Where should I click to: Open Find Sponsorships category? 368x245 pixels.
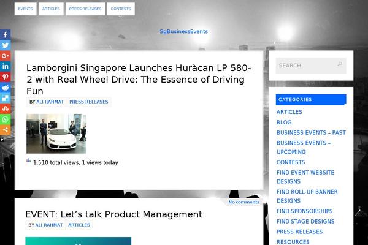pyautogui.click(x=304, y=211)
